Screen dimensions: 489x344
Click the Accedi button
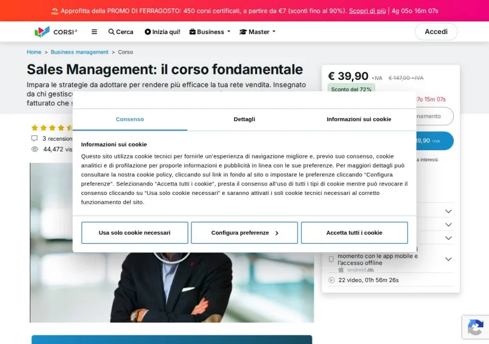436,32
